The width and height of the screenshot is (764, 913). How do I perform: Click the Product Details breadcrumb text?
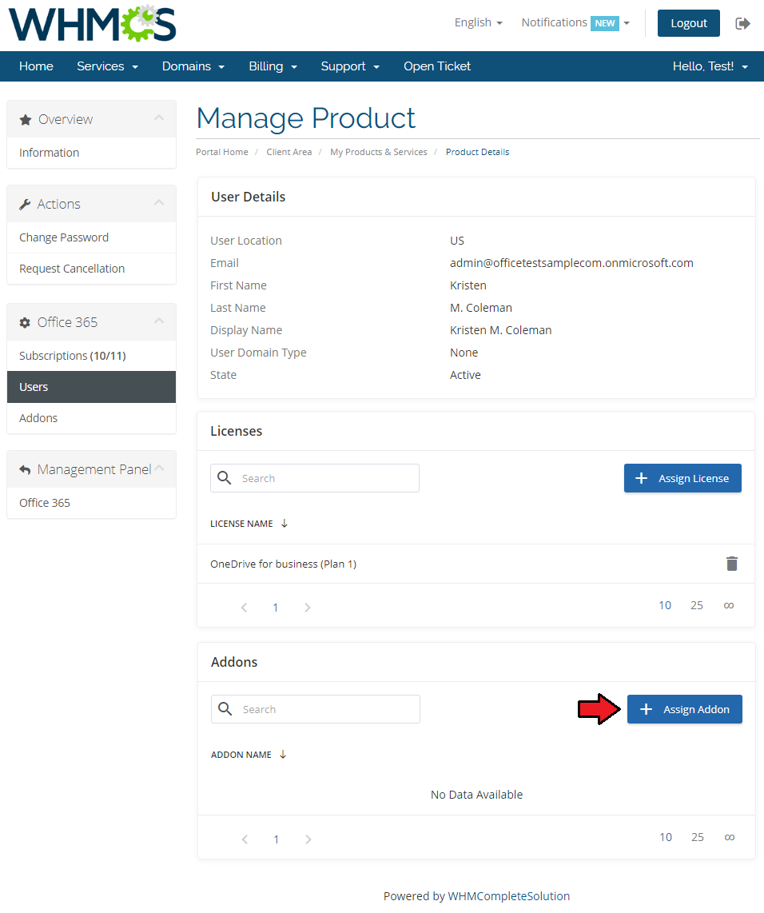coord(477,152)
